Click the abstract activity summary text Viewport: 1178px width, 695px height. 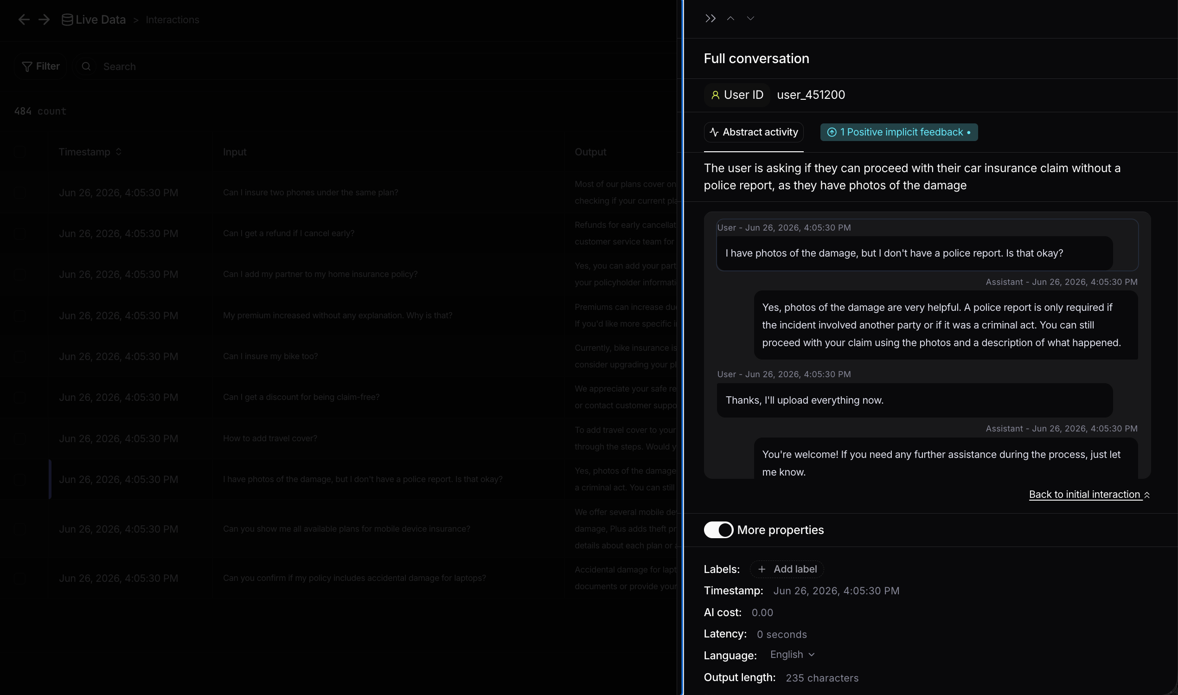(912, 177)
